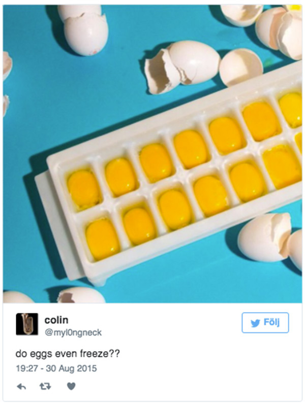Click the reply arrow icon below the tweet
The width and height of the screenshot is (305, 405).
pos(21,386)
